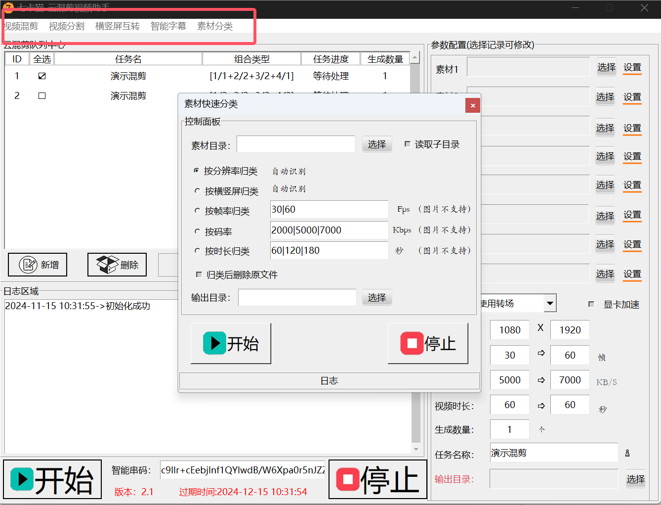Click the 过期时间 2024-12-15 10:31:54 text

click(x=243, y=492)
